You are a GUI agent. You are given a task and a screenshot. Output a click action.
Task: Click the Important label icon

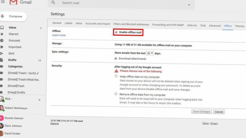point(1,47)
